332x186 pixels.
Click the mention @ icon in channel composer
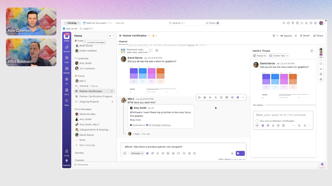(163, 153)
